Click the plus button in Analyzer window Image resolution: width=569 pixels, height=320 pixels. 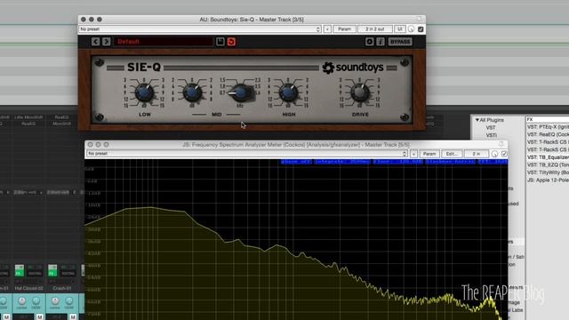tap(413, 154)
